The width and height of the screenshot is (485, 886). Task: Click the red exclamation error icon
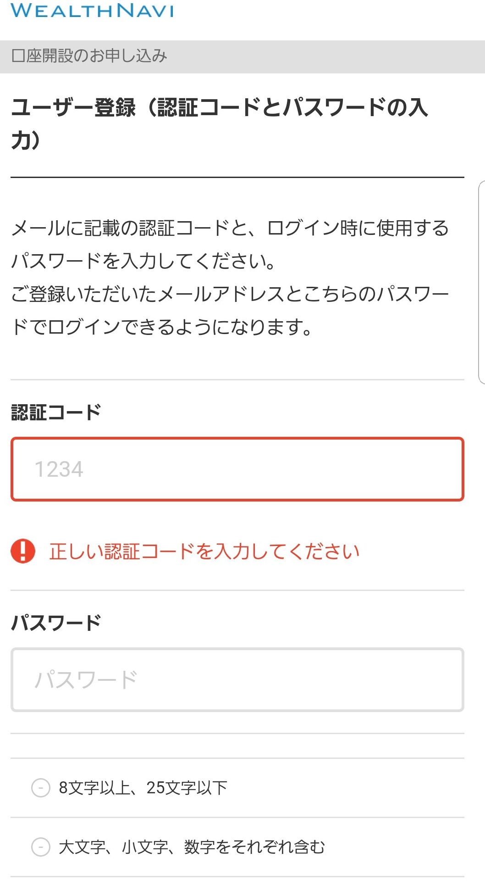(x=23, y=551)
